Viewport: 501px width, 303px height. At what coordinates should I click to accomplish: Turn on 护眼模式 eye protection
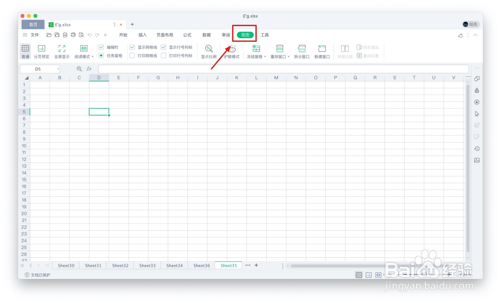232,51
